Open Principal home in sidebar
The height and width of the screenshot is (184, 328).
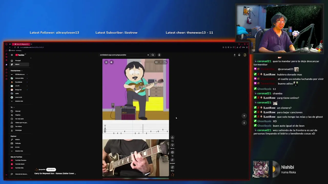pyautogui.click(x=19, y=61)
